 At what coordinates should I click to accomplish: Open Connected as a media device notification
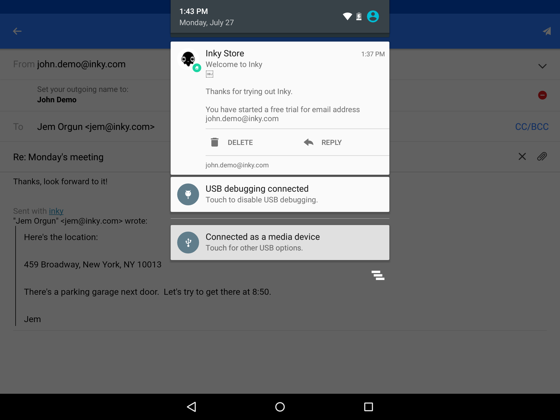pyautogui.click(x=280, y=243)
